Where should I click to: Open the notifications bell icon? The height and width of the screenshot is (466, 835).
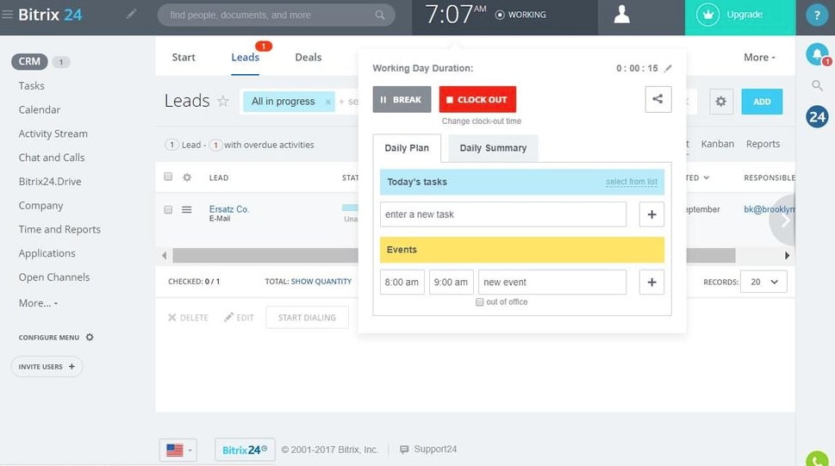tap(817, 54)
